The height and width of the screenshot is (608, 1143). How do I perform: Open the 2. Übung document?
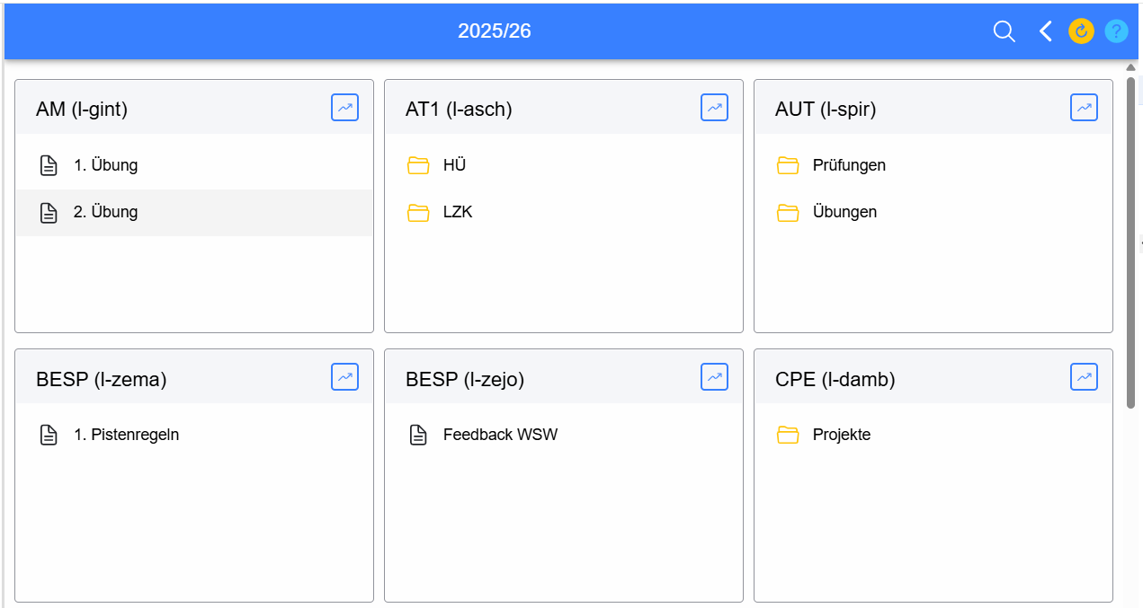click(105, 212)
